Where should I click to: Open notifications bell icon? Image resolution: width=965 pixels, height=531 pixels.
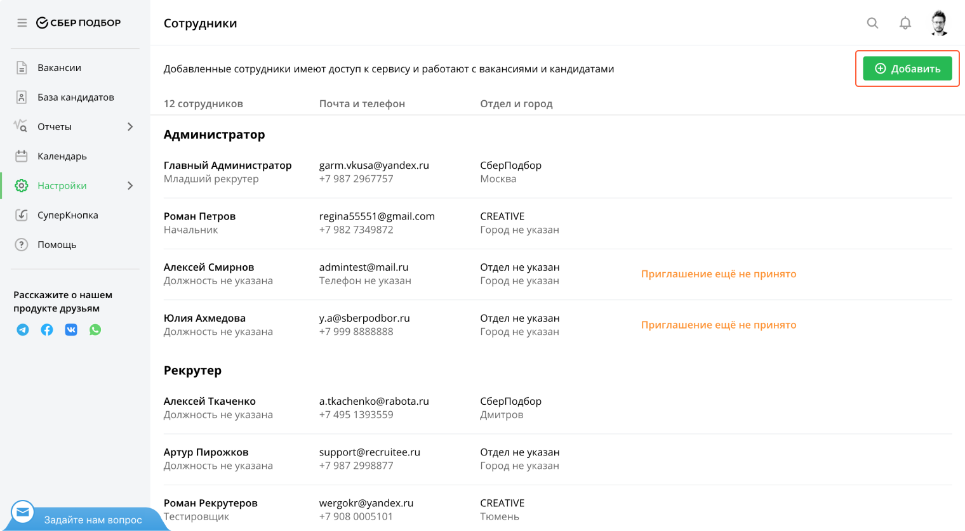point(905,23)
